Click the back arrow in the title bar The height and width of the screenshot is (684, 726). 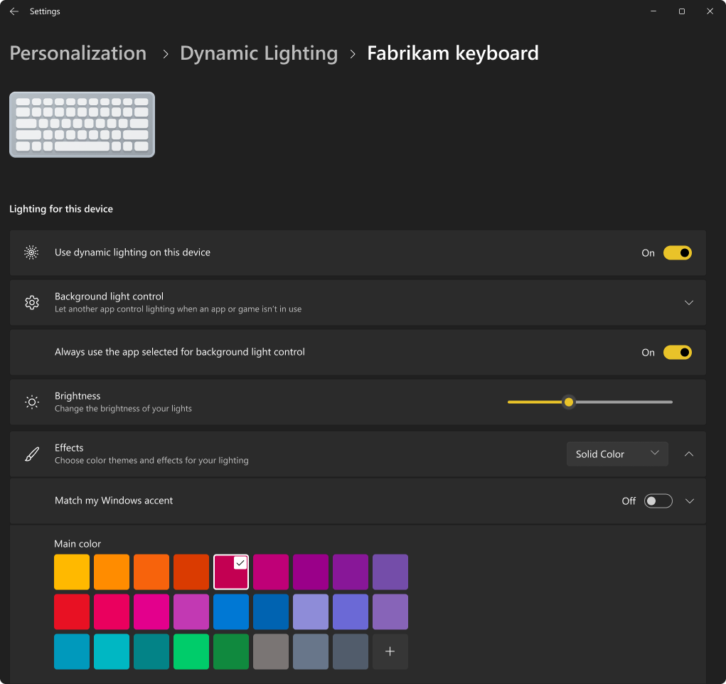14,11
